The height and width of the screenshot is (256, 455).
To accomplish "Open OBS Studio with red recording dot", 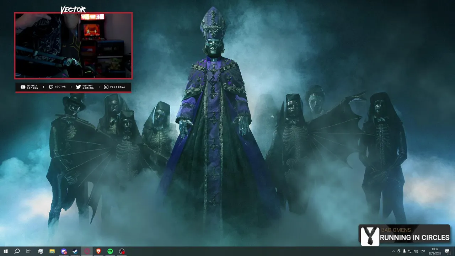I will (x=122, y=251).
